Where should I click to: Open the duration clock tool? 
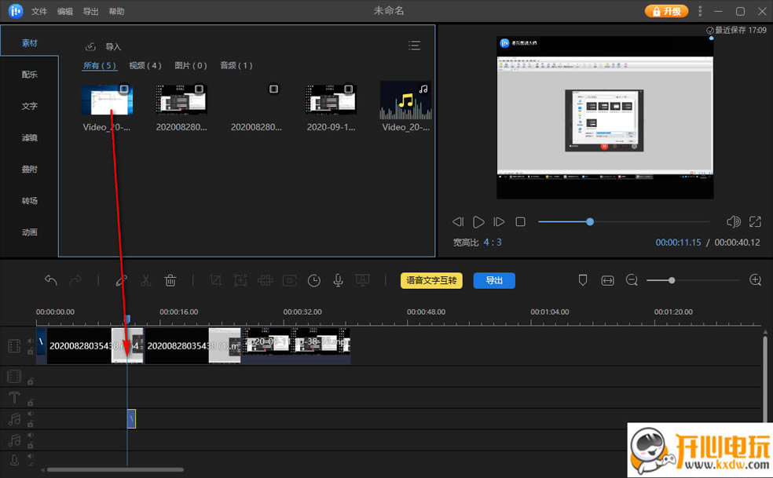click(314, 280)
